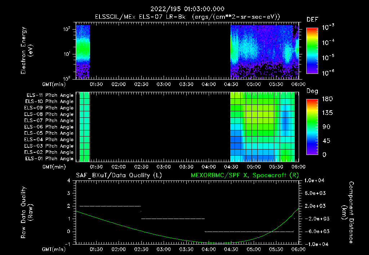369x255 pixels.
Task: Click the SAF_BXuT/Data Quality (L) title
Action: (119, 175)
